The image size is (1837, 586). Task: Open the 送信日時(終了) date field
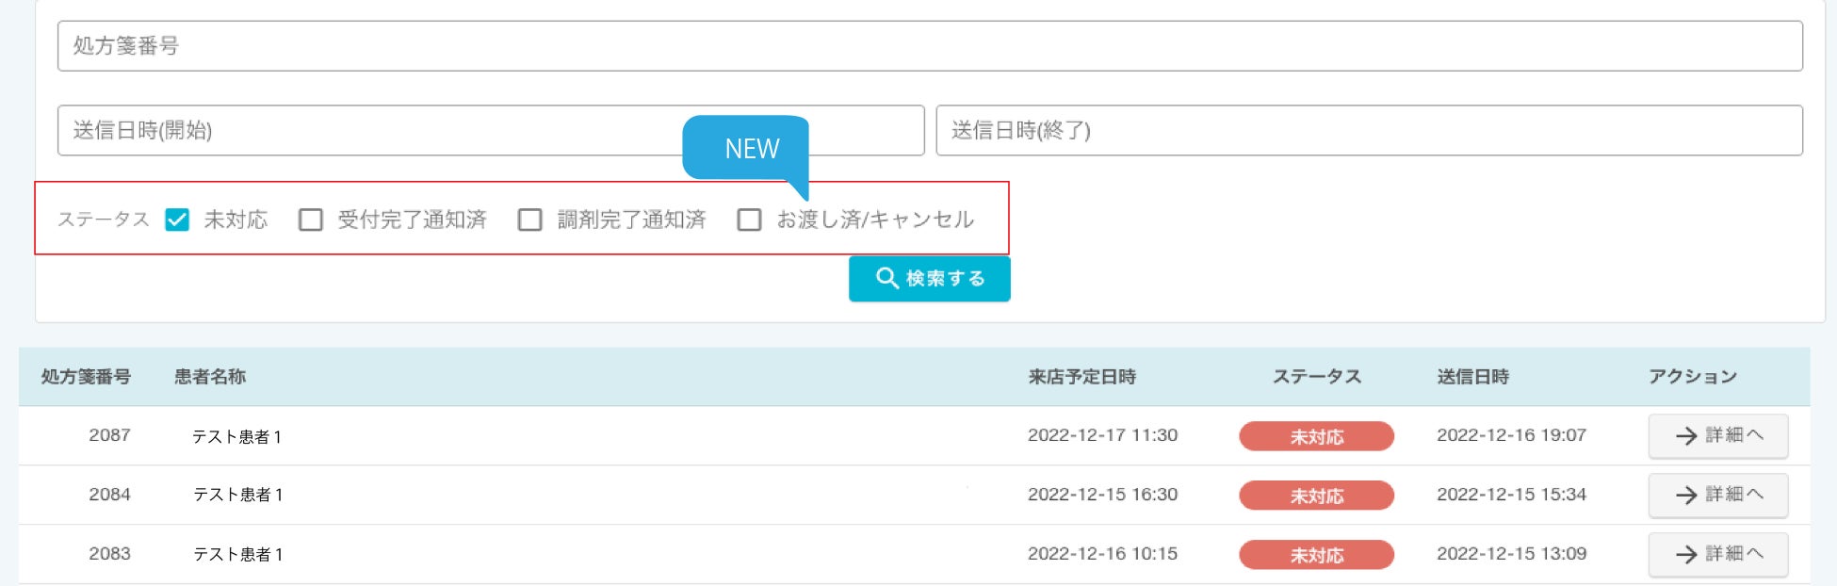(1369, 130)
